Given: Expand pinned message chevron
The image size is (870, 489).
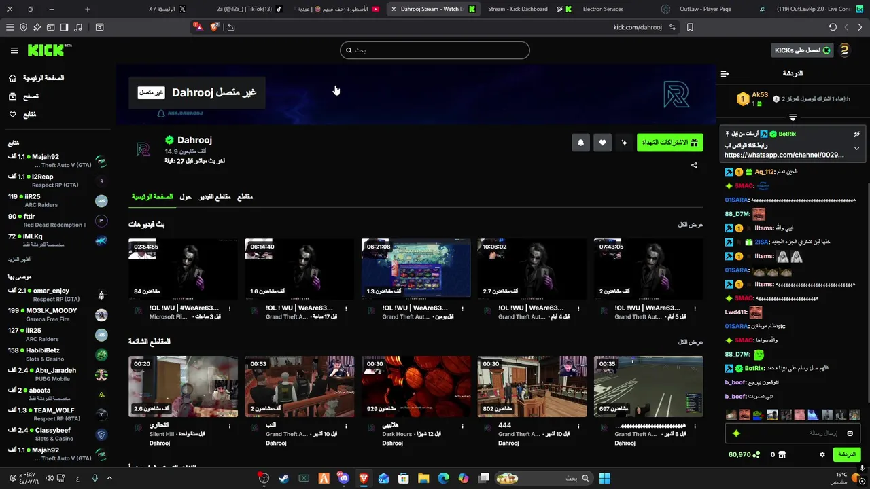Looking at the screenshot, I should pos(856,148).
